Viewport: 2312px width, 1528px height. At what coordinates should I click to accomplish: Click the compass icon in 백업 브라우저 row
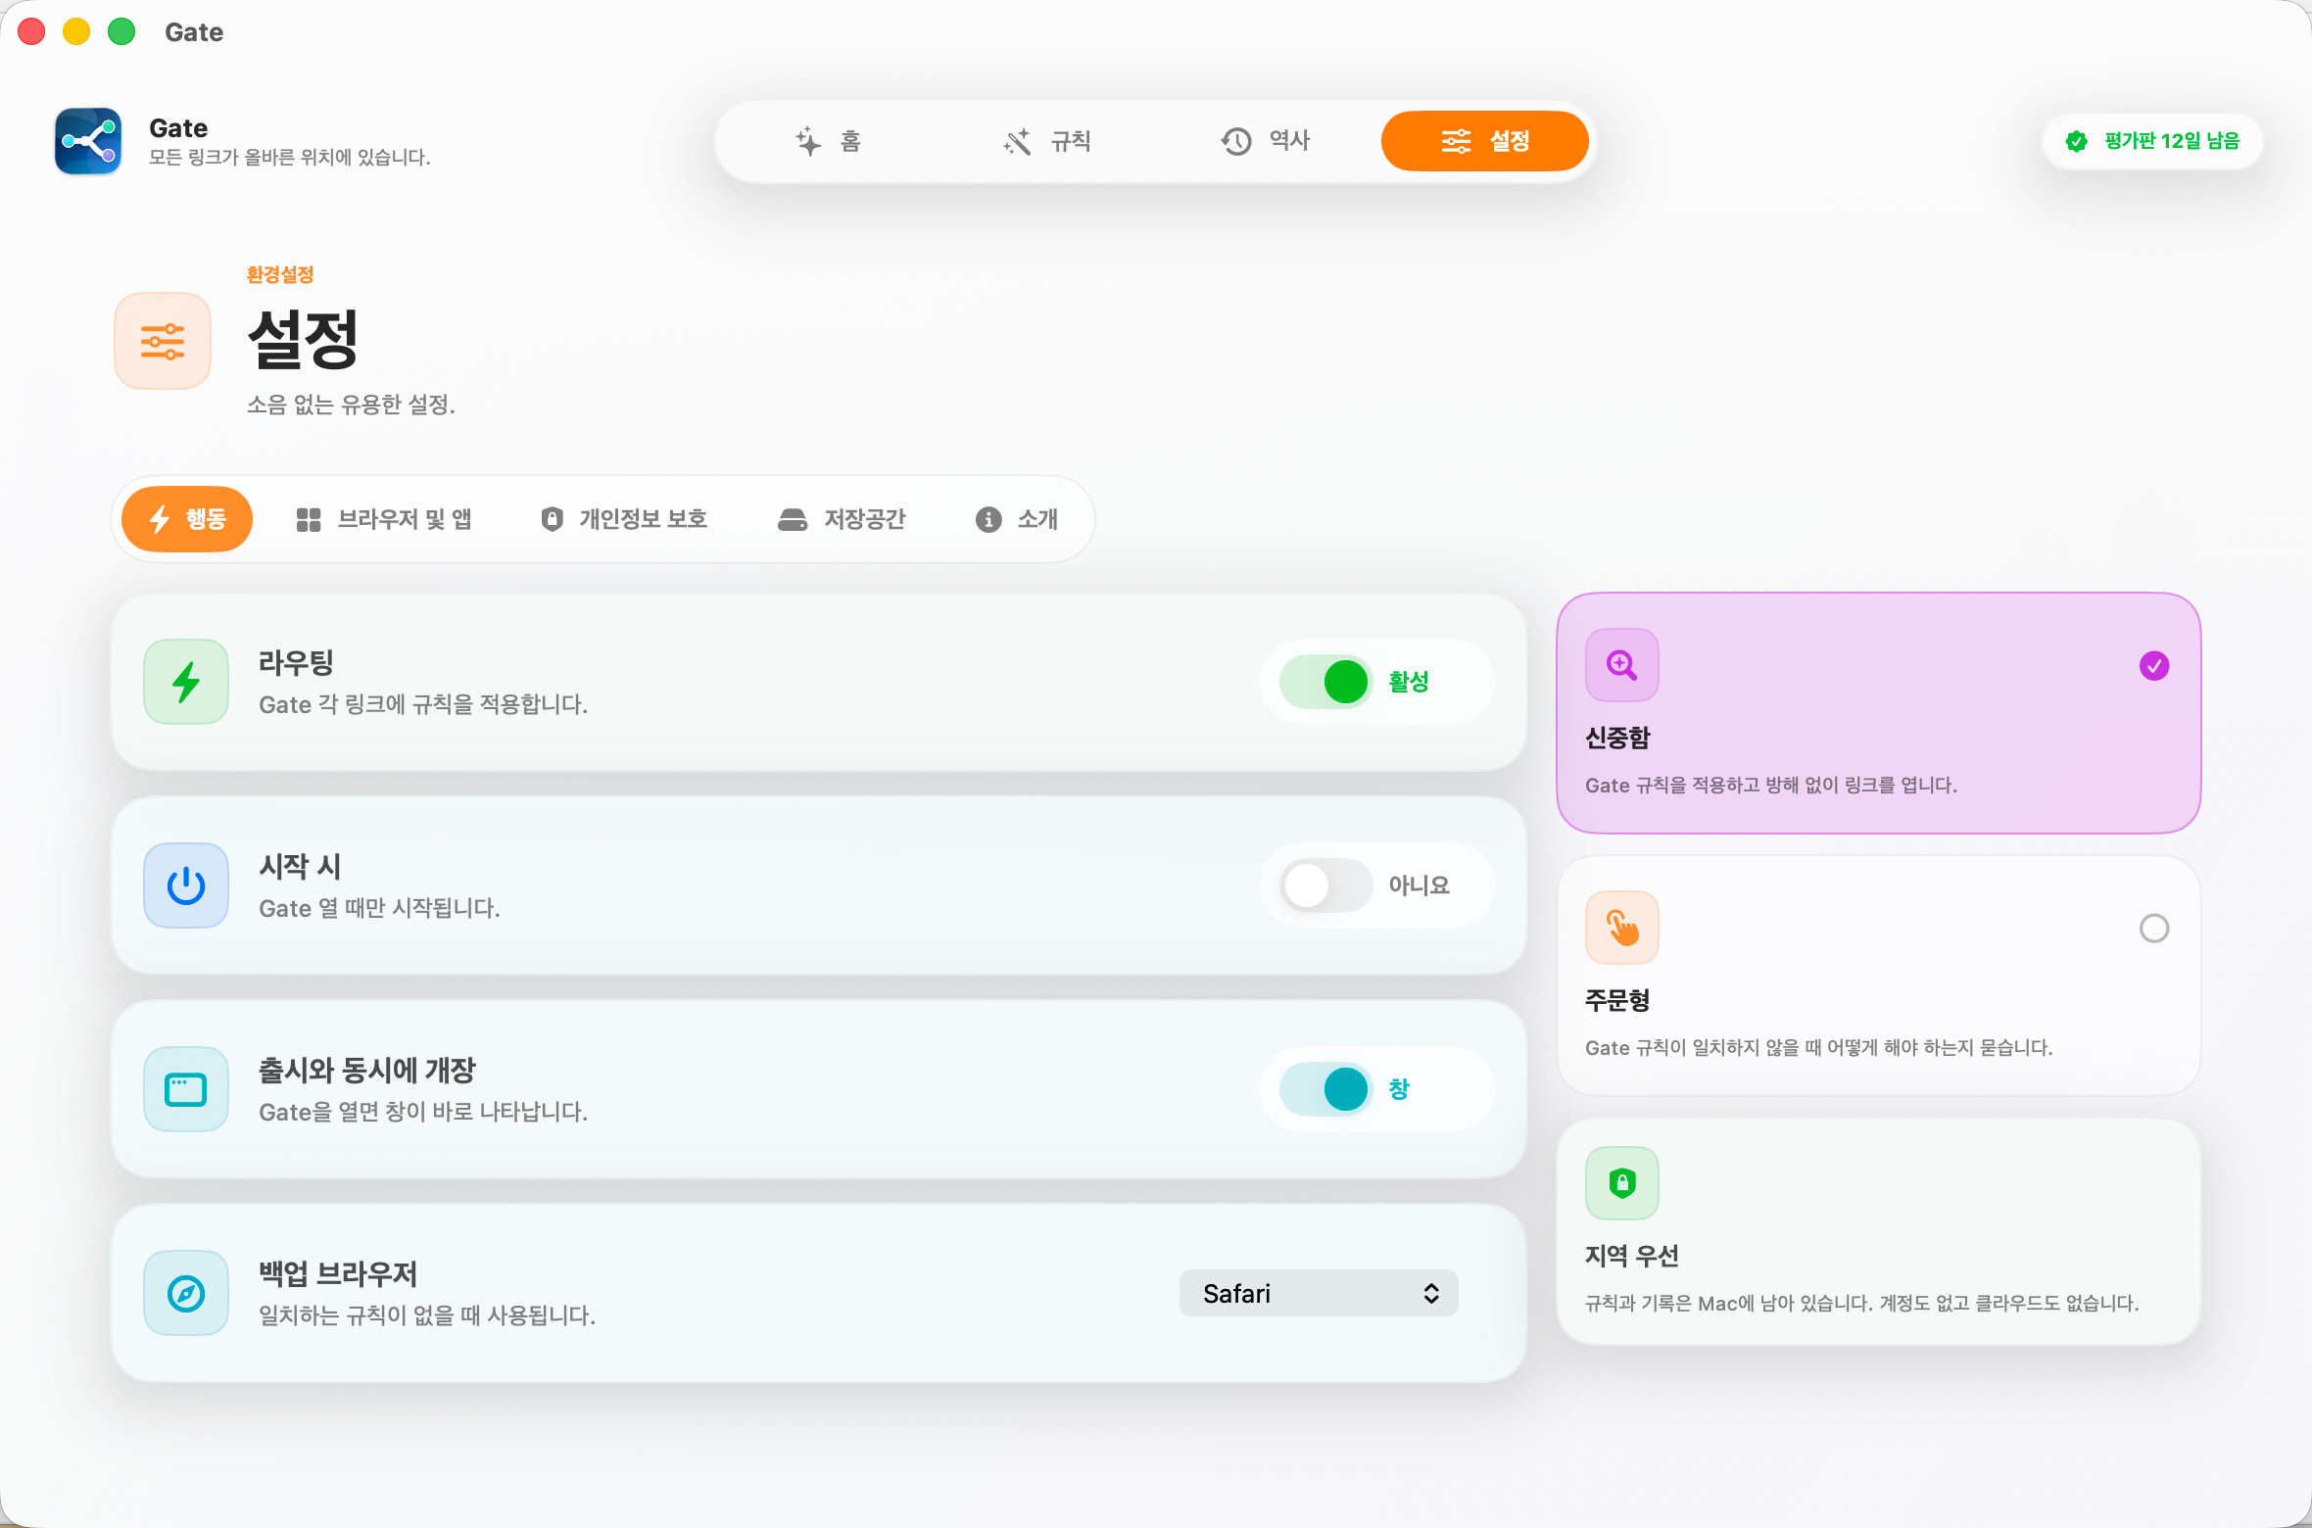pyautogui.click(x=186, y=1293)
